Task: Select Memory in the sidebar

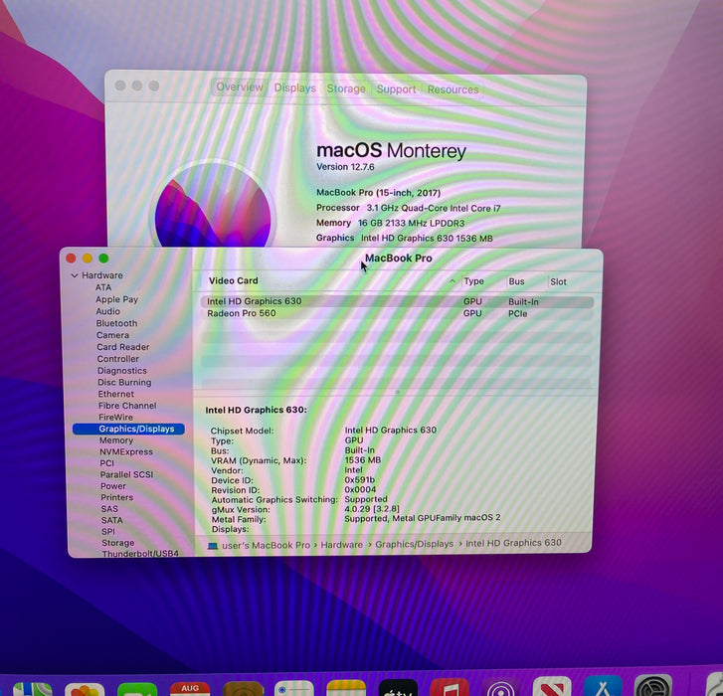Action: pos(115,440)
